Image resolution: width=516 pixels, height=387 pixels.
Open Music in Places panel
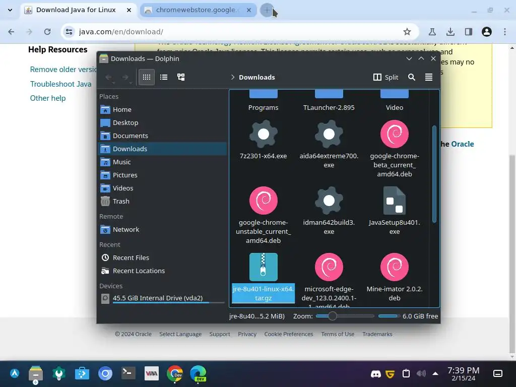click(x=162, y=162)
